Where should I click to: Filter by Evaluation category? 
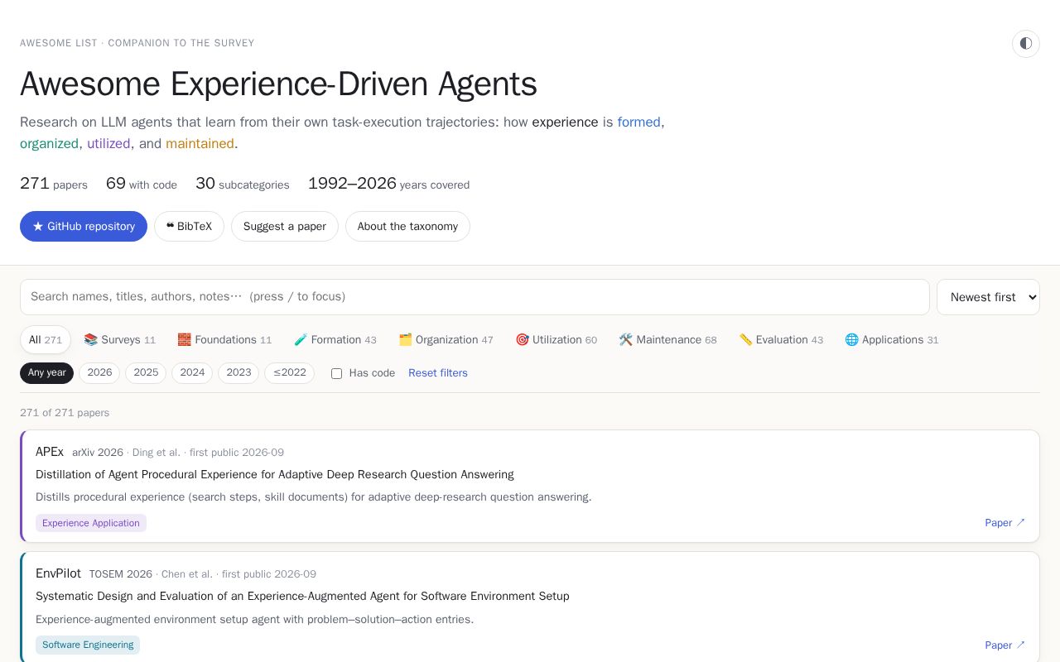click(x=781, y=340)
